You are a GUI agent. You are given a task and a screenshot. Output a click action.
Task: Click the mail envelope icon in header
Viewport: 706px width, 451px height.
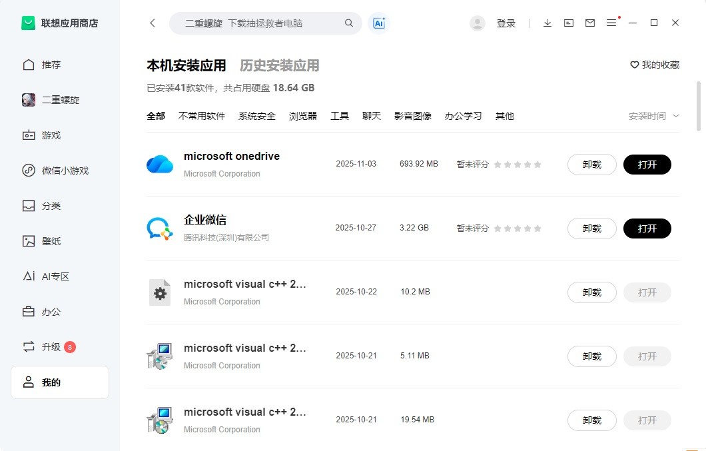click(590, 23)
